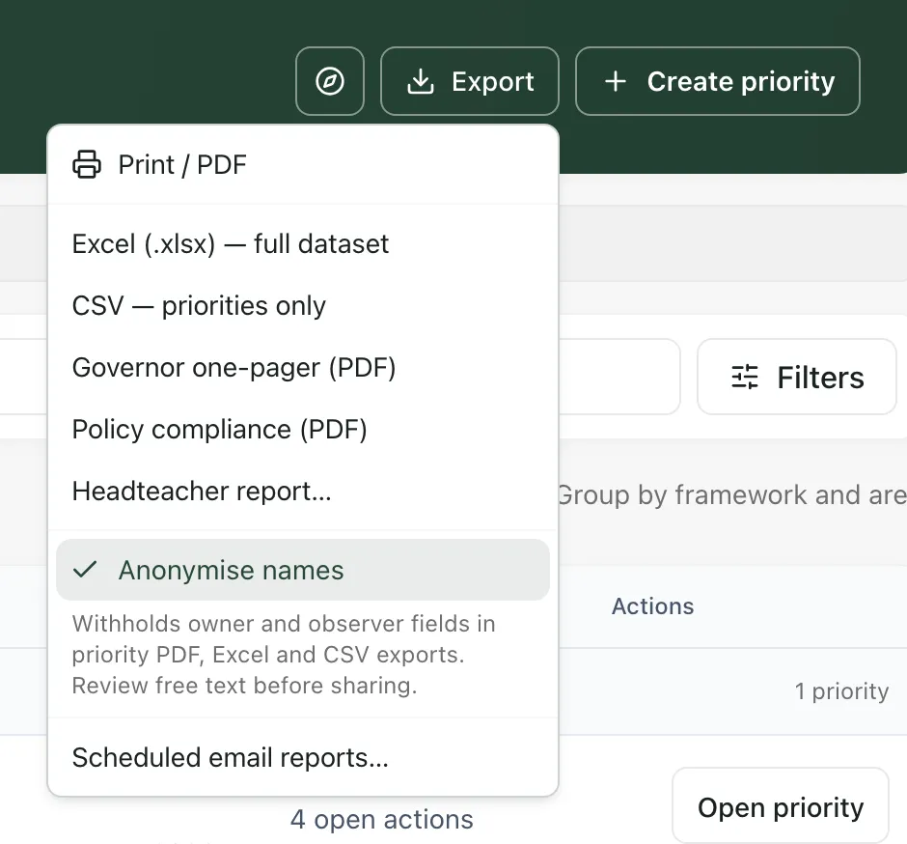Click the Create priority button
This screenshot has height=844, width=907.
[x=717, y=81]
